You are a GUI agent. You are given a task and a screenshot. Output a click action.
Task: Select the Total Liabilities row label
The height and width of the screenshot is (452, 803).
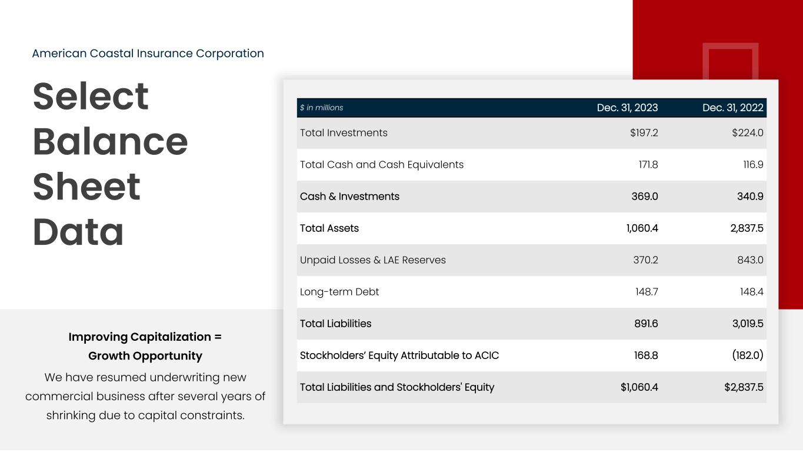pyautogui.click(x=335, y=324)
